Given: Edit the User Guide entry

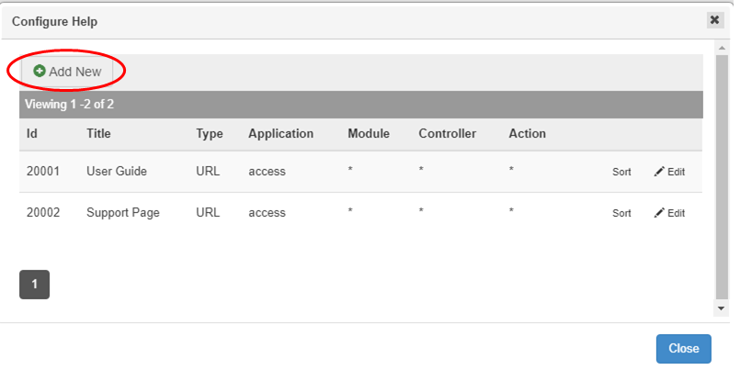Looking at the screenshot, I should (x=669, y=172).
